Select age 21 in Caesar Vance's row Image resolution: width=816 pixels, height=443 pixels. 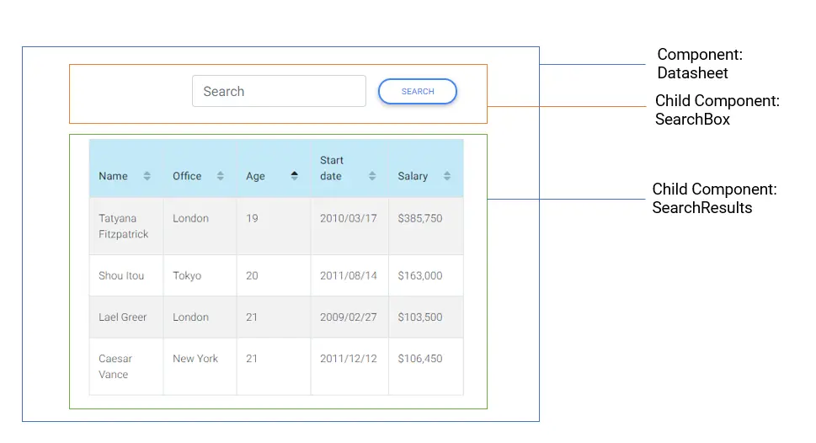tap(274, 366)
